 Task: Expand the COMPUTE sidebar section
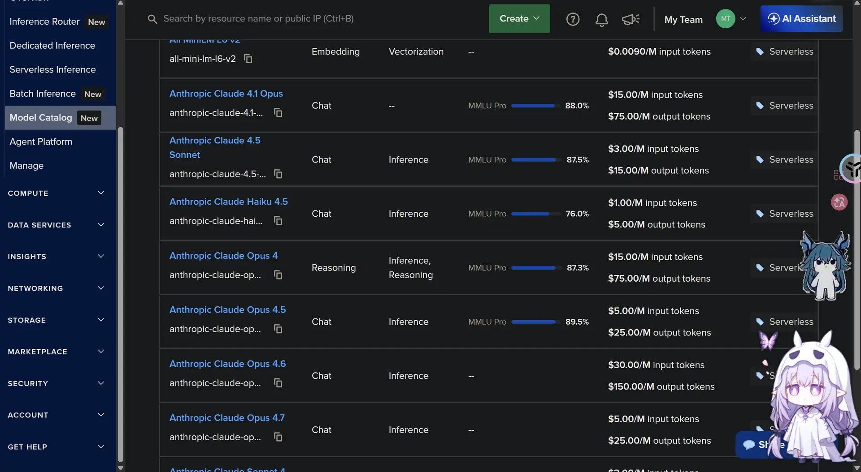[x=56, y=193]
